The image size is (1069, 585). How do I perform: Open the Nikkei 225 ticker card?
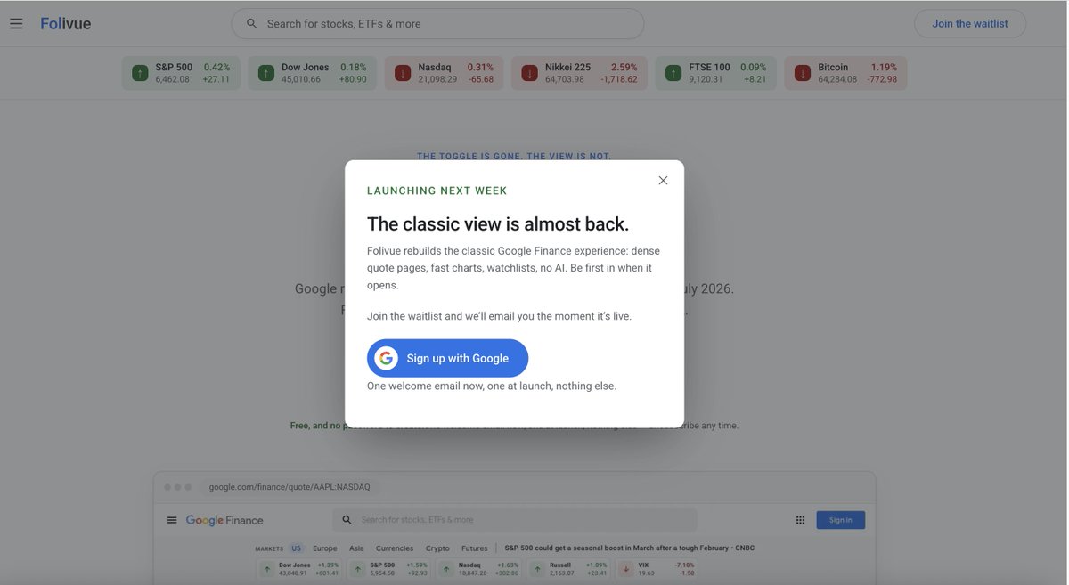(x=579, y=73)
